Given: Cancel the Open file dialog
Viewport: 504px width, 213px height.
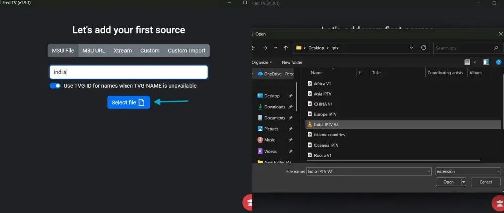Looking at the screenshot, I should (486, 182).
